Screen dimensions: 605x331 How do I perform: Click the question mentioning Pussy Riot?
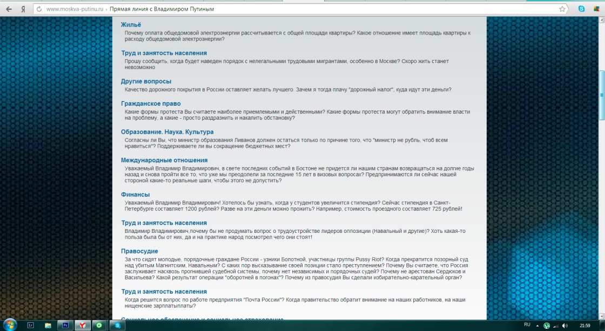click(x=297, y=268)
